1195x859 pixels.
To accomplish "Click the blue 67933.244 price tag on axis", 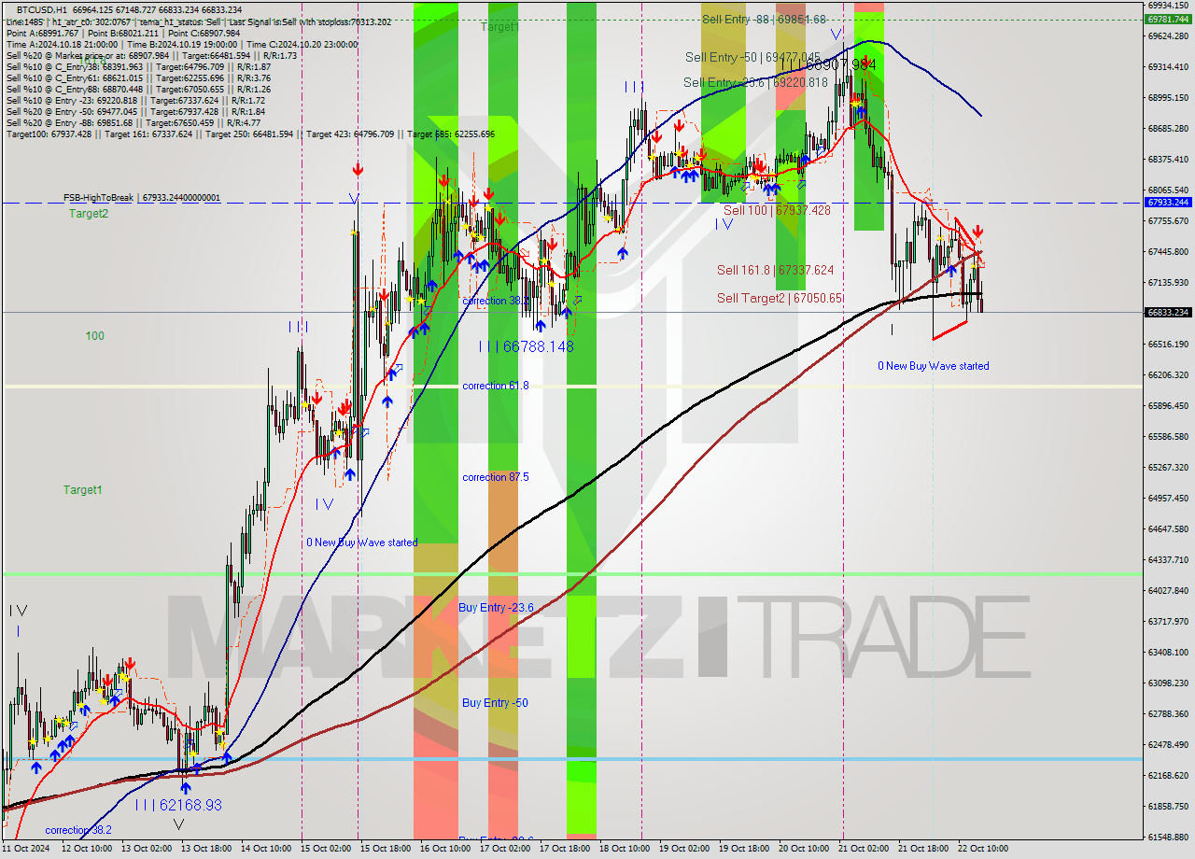I will (1168, 202).
